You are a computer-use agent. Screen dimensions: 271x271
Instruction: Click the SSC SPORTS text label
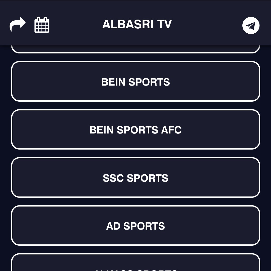[135, 178]
